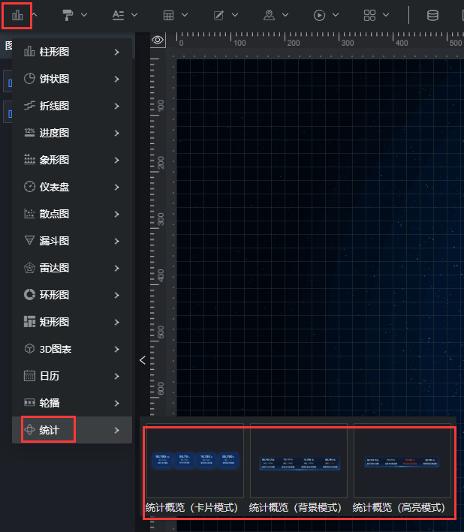Collapse the left panel with arrow handle

point(142,360)
